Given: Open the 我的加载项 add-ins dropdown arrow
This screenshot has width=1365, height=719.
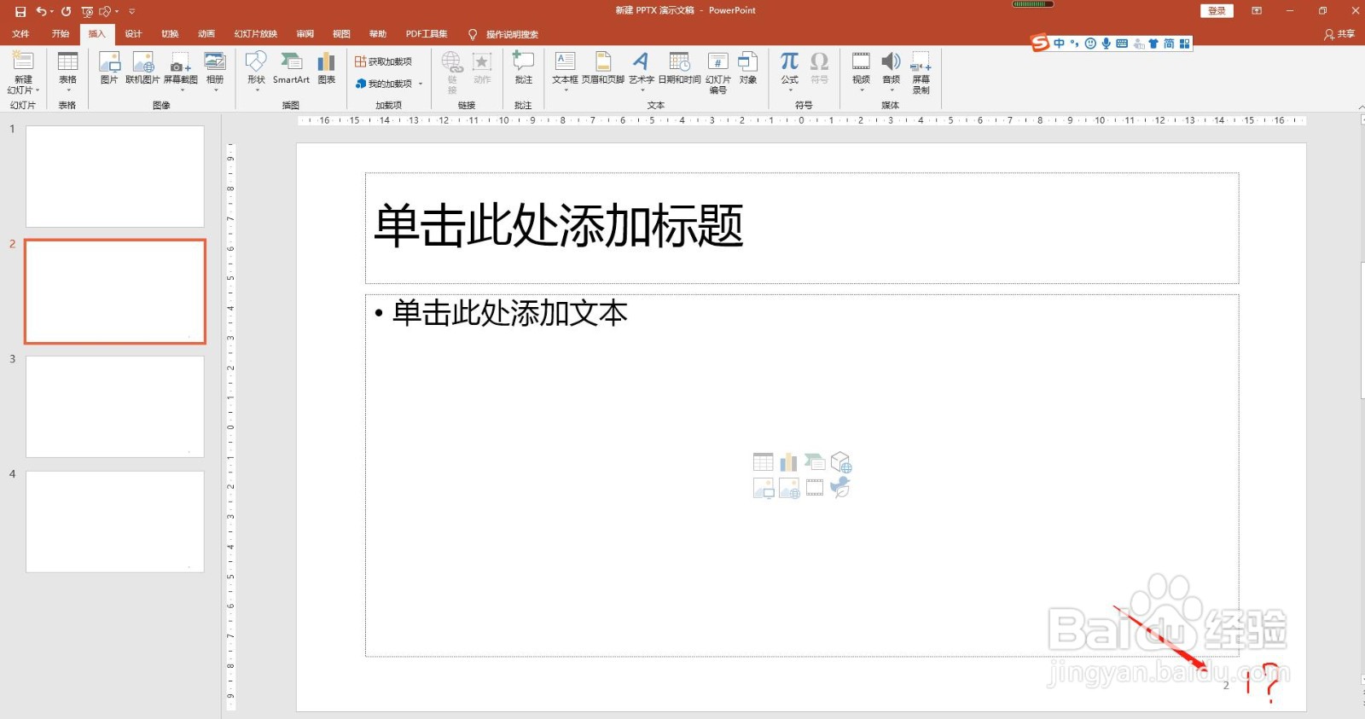Looking at the screenshot, I should (x=421, y=84).
